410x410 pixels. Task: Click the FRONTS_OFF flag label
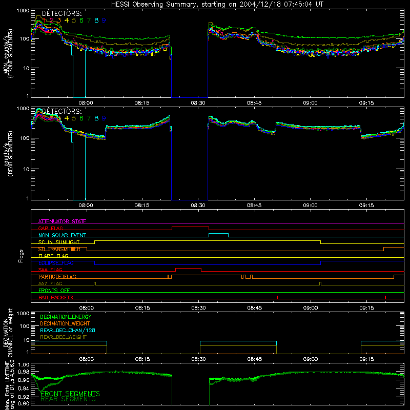pyautogui.click(x=54, y=290)
